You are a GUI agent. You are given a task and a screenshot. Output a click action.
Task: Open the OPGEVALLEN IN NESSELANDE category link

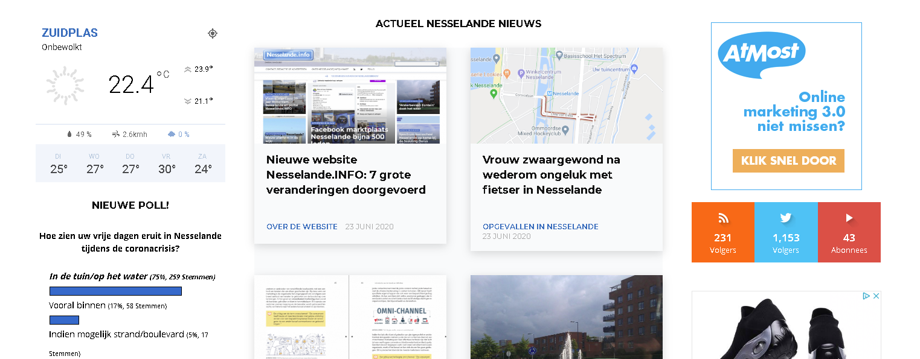[541, 227]
